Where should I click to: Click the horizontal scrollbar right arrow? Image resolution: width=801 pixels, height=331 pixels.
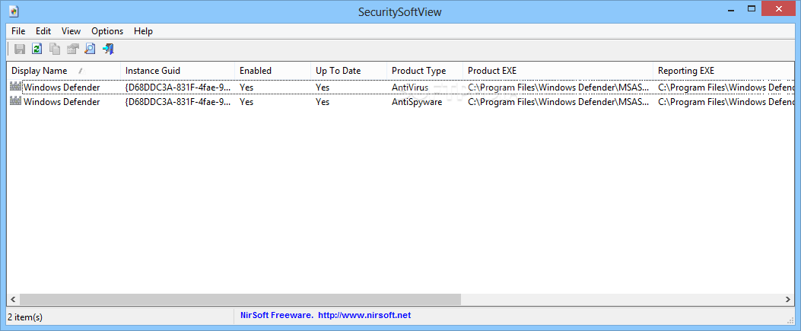point(788,299)
